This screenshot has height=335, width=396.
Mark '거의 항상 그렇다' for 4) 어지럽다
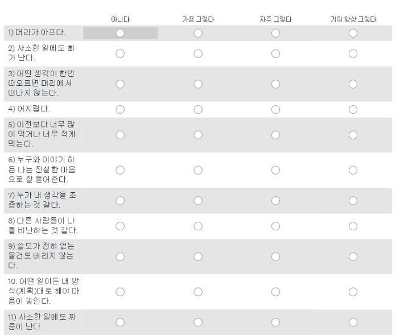pyautogui.click(x=353, y=109)
